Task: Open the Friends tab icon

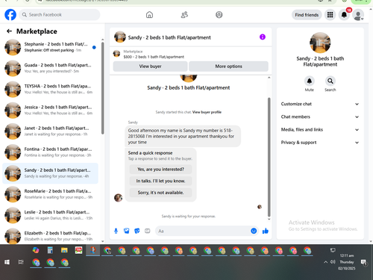Action: 184,15
